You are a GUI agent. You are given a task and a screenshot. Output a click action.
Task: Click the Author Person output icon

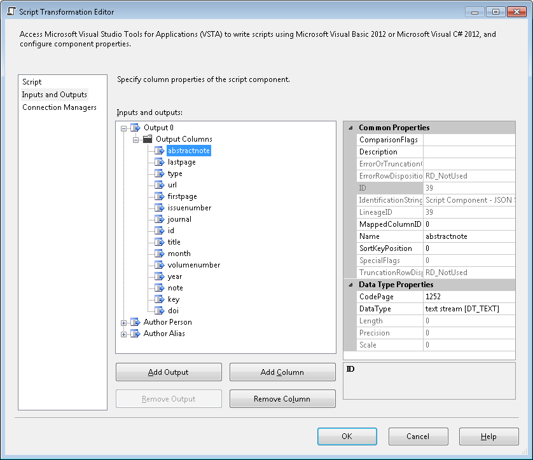coord(135,322)
